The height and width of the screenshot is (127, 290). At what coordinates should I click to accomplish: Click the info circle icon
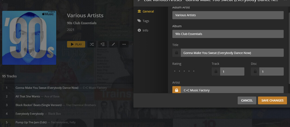click(139, 30)
